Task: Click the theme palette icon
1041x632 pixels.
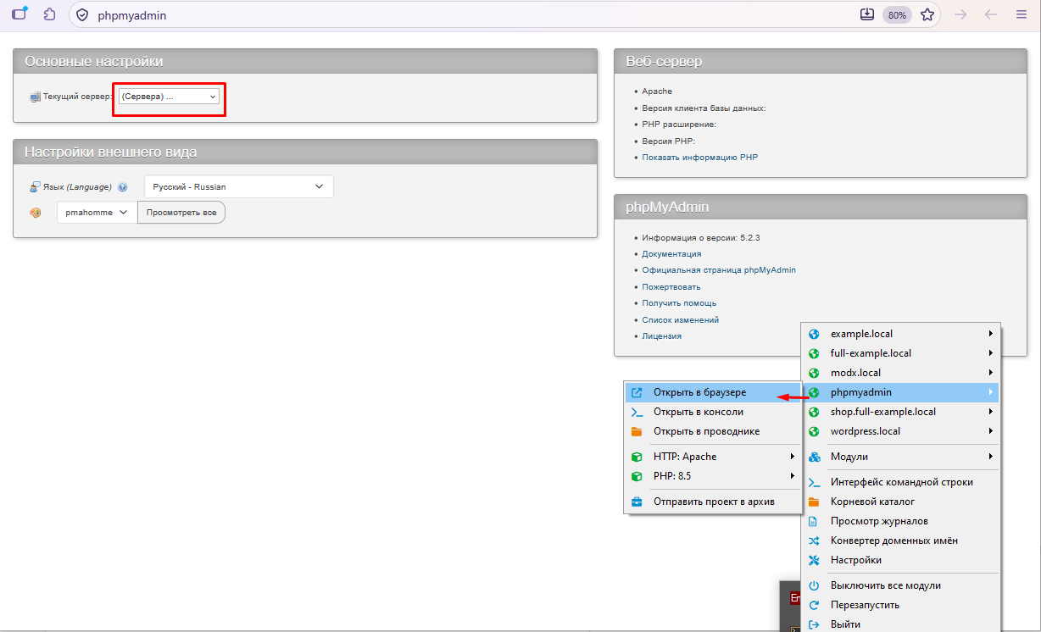Action: (35, 213)
